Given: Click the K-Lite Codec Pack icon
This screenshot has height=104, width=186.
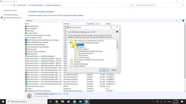Looking at the screenshot, I should (26, 47).
